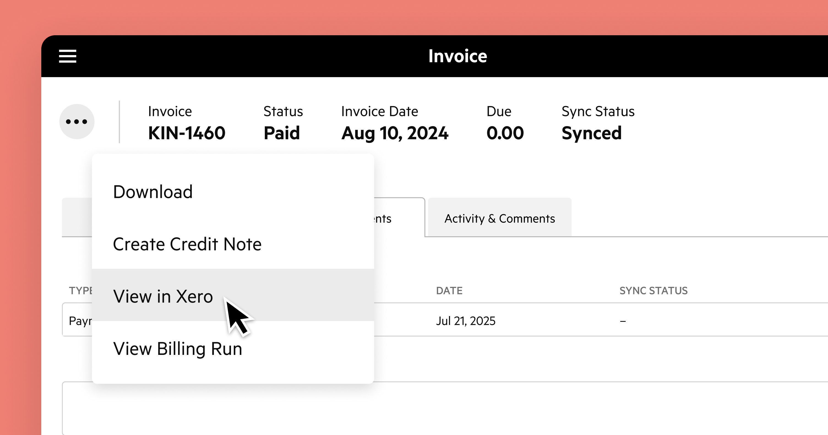Viewport: 828px width, 435px height.
Task: Click the DATE column header
Action: tap(449, 291)
